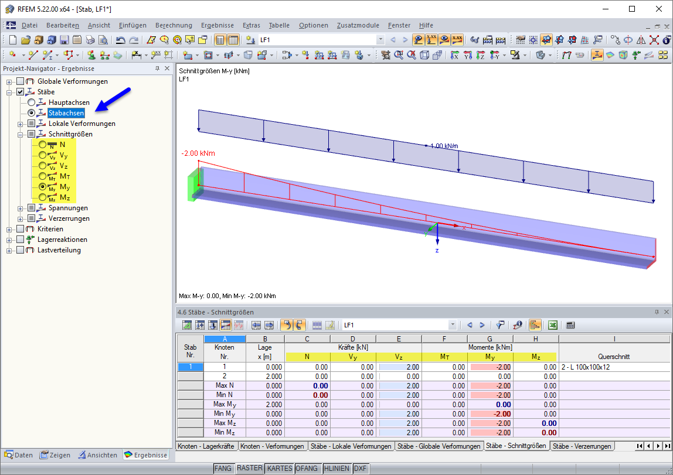Toggle the colored bars icon in table toolbar

pos(535,326)
